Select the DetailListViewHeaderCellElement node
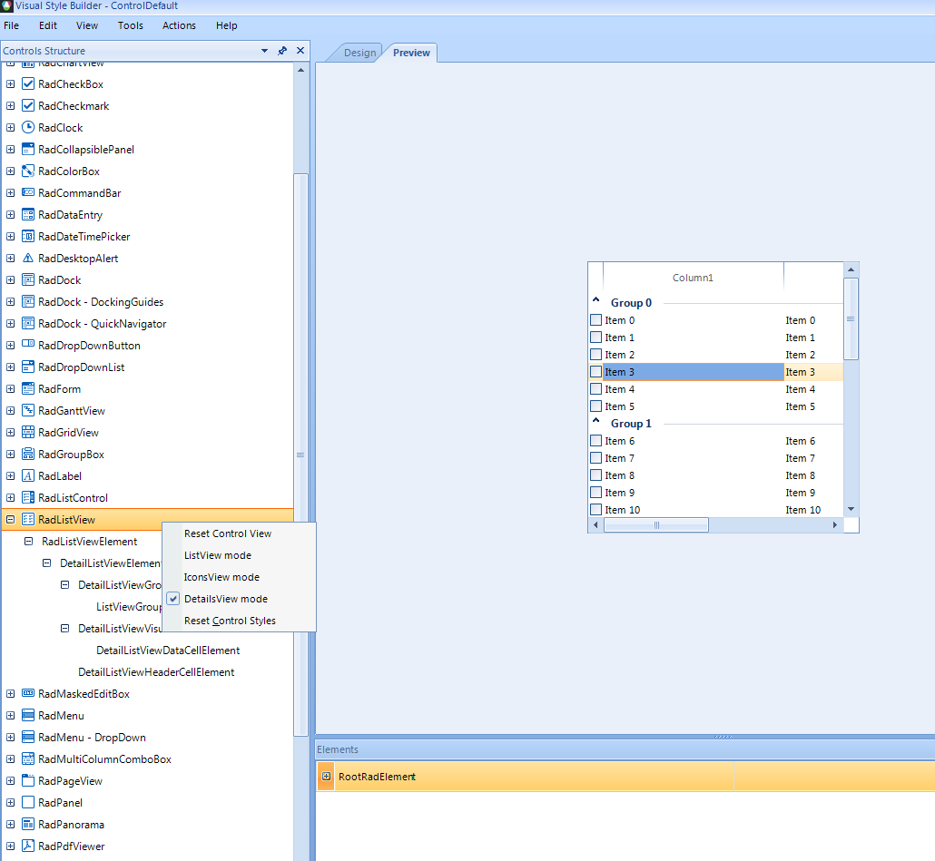The image size is (935, 861). [x=156, y=672]
